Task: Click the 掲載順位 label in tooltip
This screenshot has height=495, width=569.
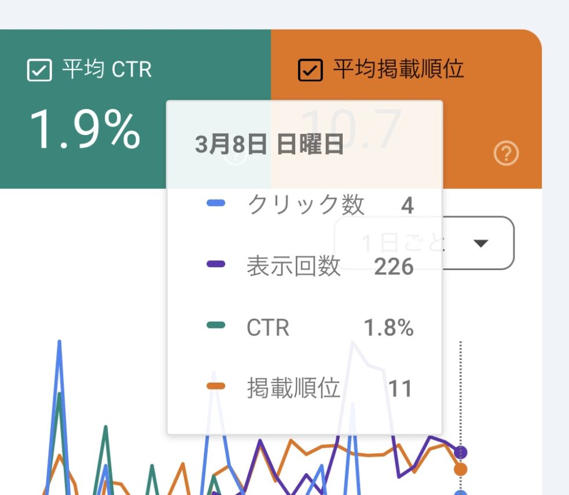Action: (x=293, y=388)
